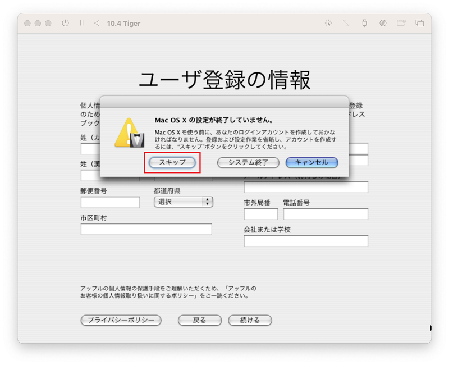This screenshot has width=449, height=365.
Task: Click the キャンセル button
Action: click(x=311, y=162)
